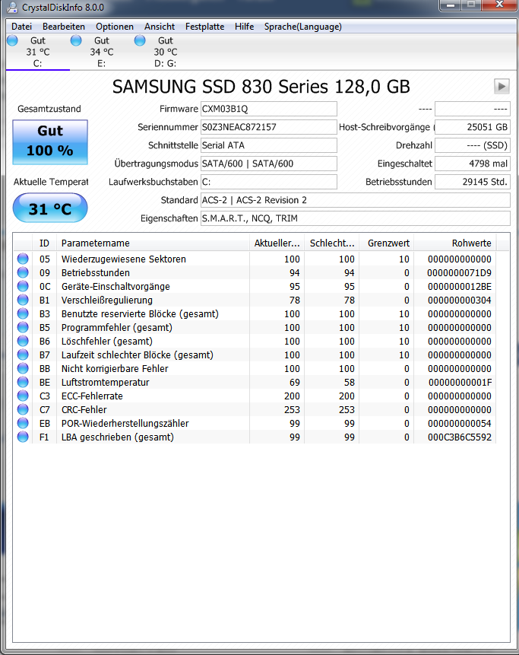
Task: Click raw value 000C3B6C5592
Action: [459, 437]
